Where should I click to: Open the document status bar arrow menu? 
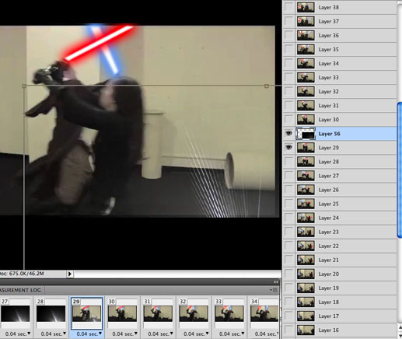pyautogui.click(x=70, y=274)
